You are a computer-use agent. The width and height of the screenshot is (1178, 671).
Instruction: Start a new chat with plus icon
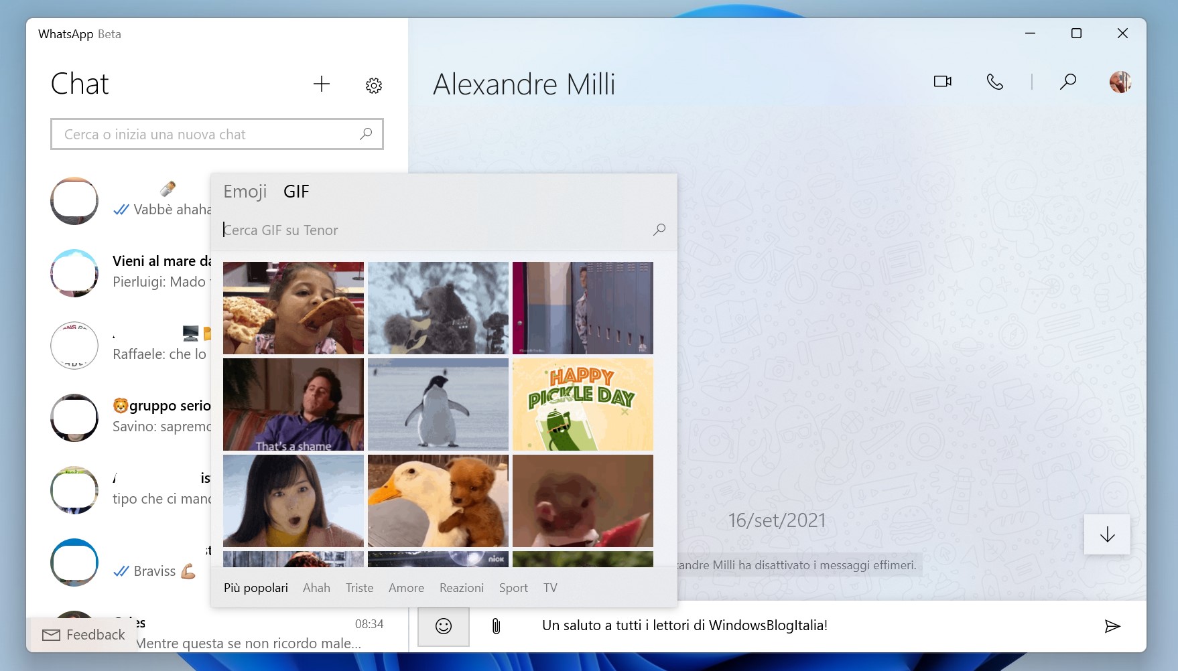322,84
